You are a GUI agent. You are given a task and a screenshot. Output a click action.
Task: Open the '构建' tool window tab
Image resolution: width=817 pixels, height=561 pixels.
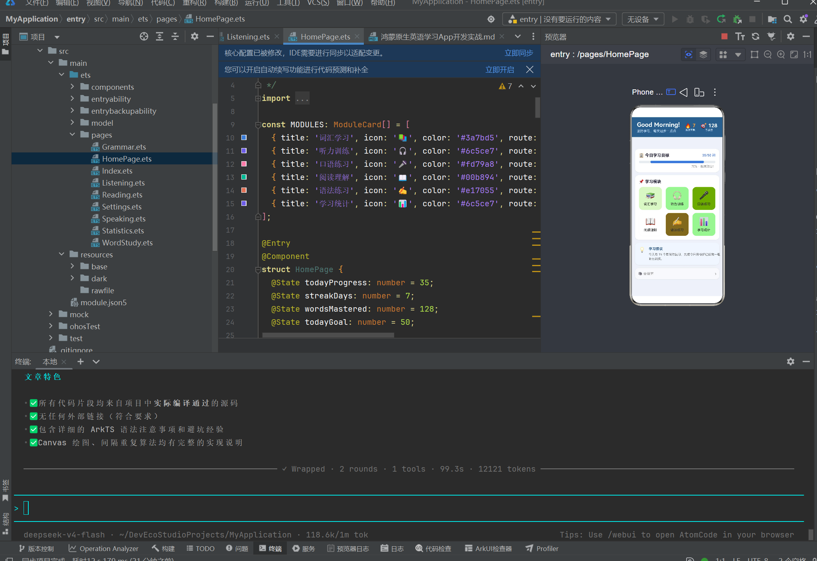coord(163,549)
